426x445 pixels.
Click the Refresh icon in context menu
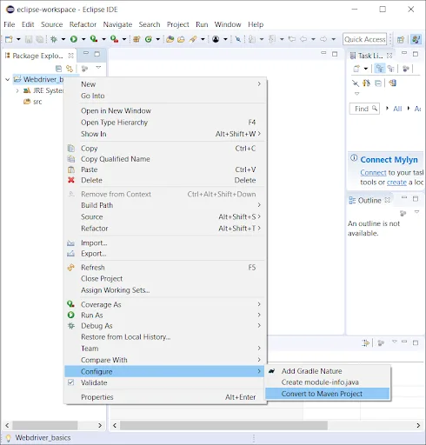(71, 268)
